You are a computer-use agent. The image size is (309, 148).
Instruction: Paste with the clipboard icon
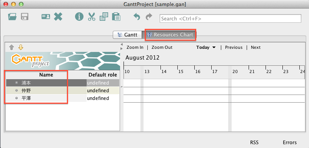tap(116, 17)
